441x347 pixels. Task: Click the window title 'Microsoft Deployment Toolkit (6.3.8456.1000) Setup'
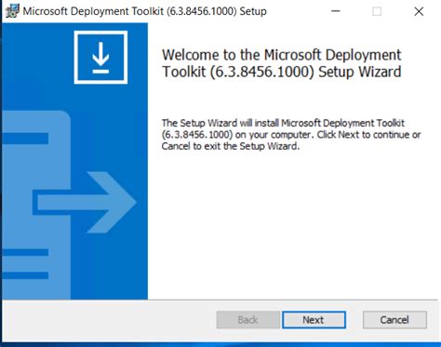[144, 11]
